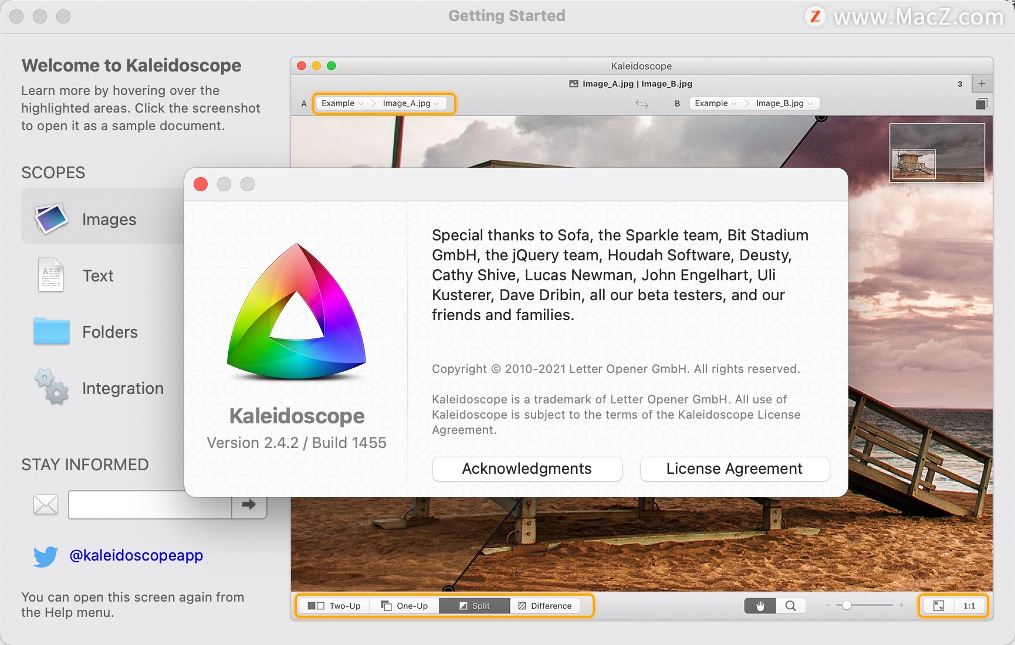Viewport: 1015px width, 645px height.
Task: Click Version 2.4.2 / Build 1455 text
Action: click(296, 443)
